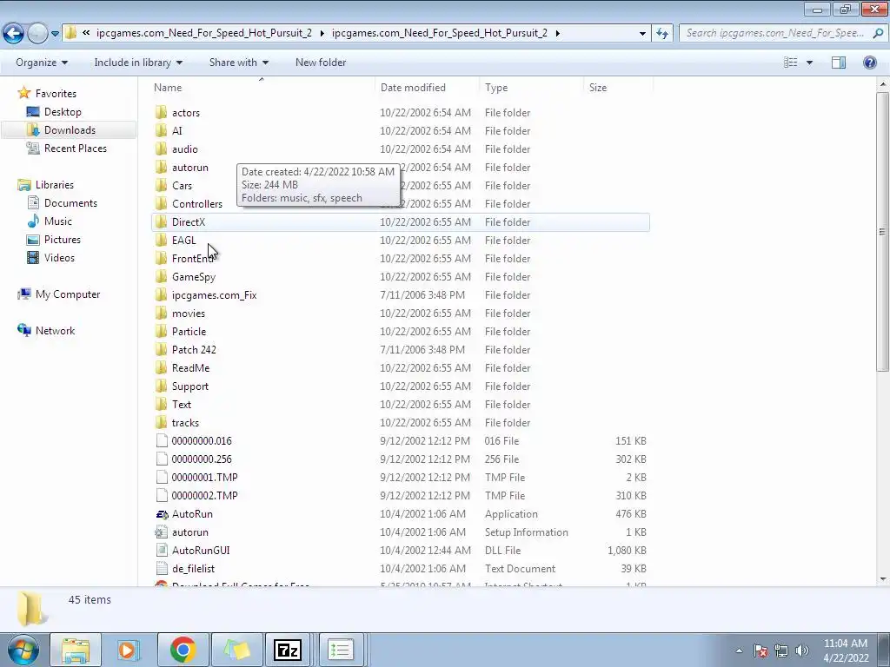Click the volume speaker tray icon
Image resolution: width=890 pixels, height=667 pixels.
pyautogui.click(x=802, y=650)
